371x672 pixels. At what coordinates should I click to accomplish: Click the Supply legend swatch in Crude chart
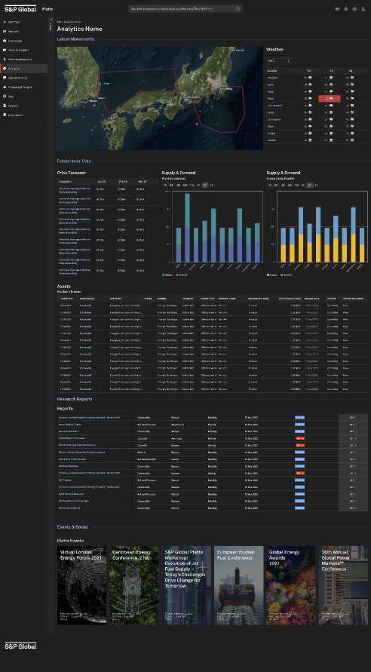[268, 275]
